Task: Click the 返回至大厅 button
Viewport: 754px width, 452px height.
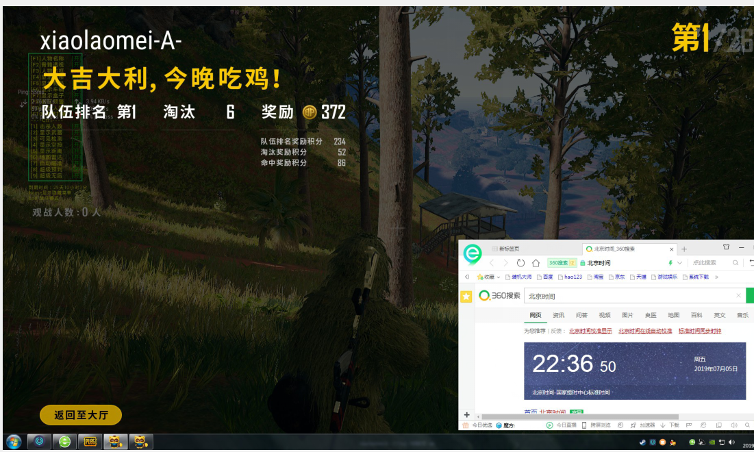Action: click(81, 415)
